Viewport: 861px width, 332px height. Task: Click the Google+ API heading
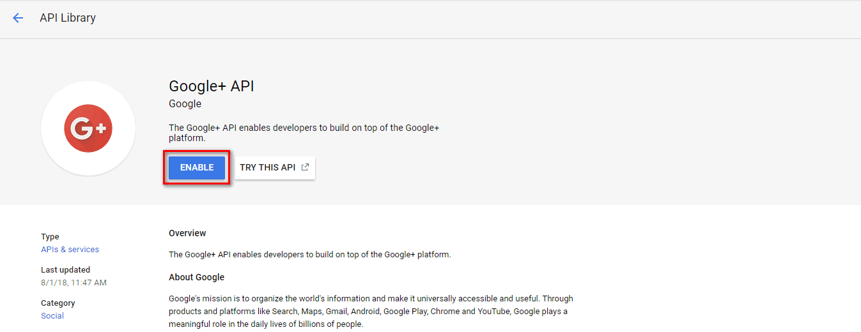(212, 86)
